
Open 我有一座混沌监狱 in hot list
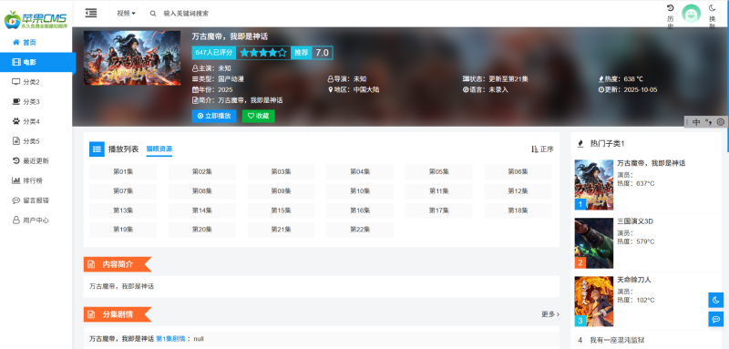pos(618,340)
